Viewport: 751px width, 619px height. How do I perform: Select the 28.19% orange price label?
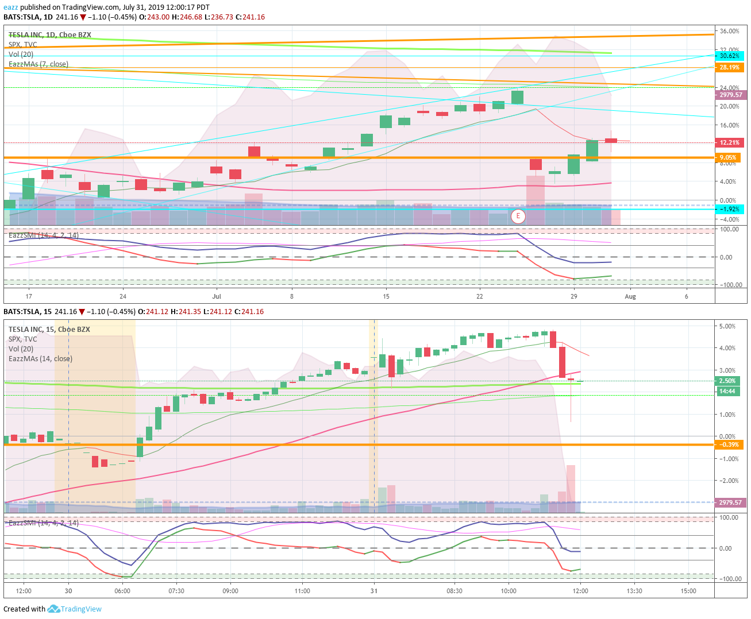tap(730, 67)
